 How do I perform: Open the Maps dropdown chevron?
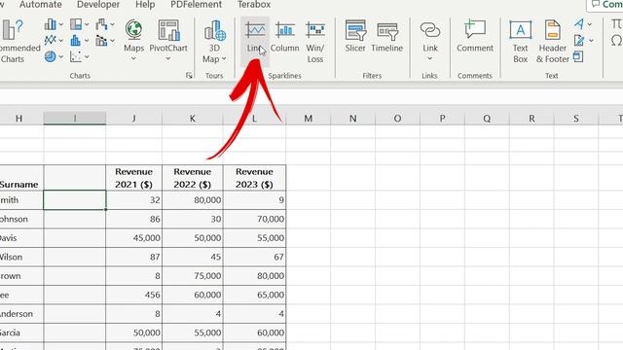pos(134,58)
